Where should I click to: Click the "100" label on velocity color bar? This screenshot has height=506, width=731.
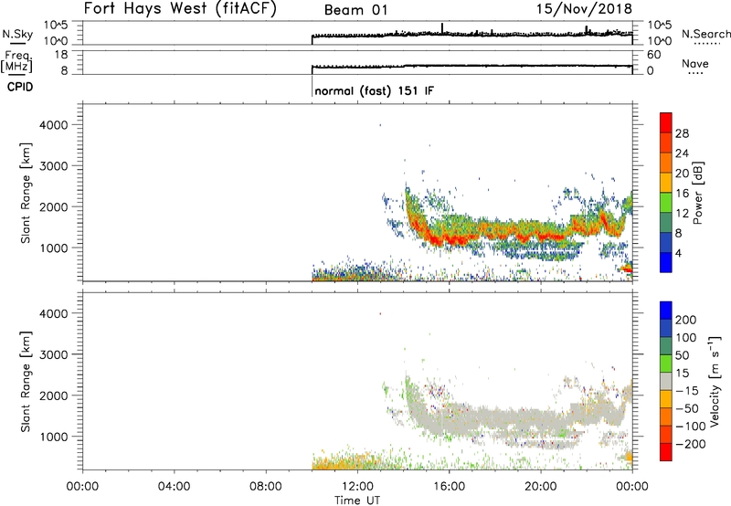[686, 338]
